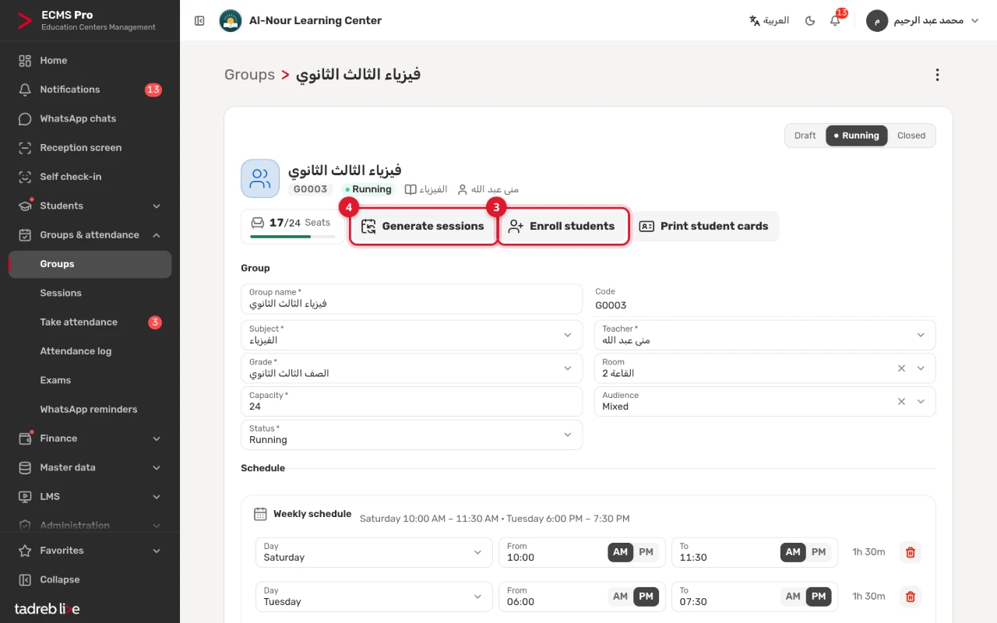
Task: Open Exams in the sidebar
Action: (90, 381)
